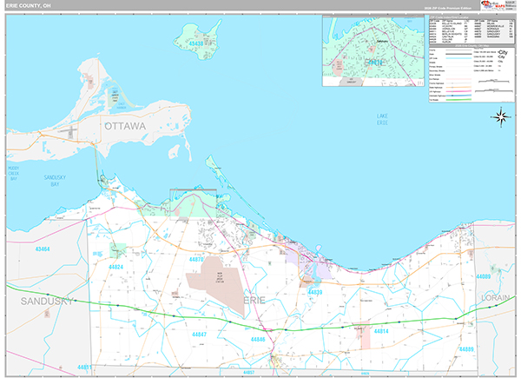Select ZIP code 44870 label
This screenshot has height=378, width=521.
195,259
